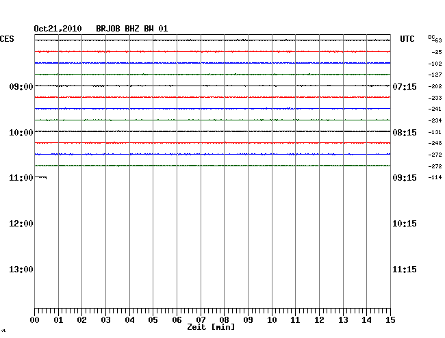Image resolution: width=445 pixels, height=338 pixels.
Task: Click the DC offset value -241
Action: pyautogui.click(x=435, y=109)
